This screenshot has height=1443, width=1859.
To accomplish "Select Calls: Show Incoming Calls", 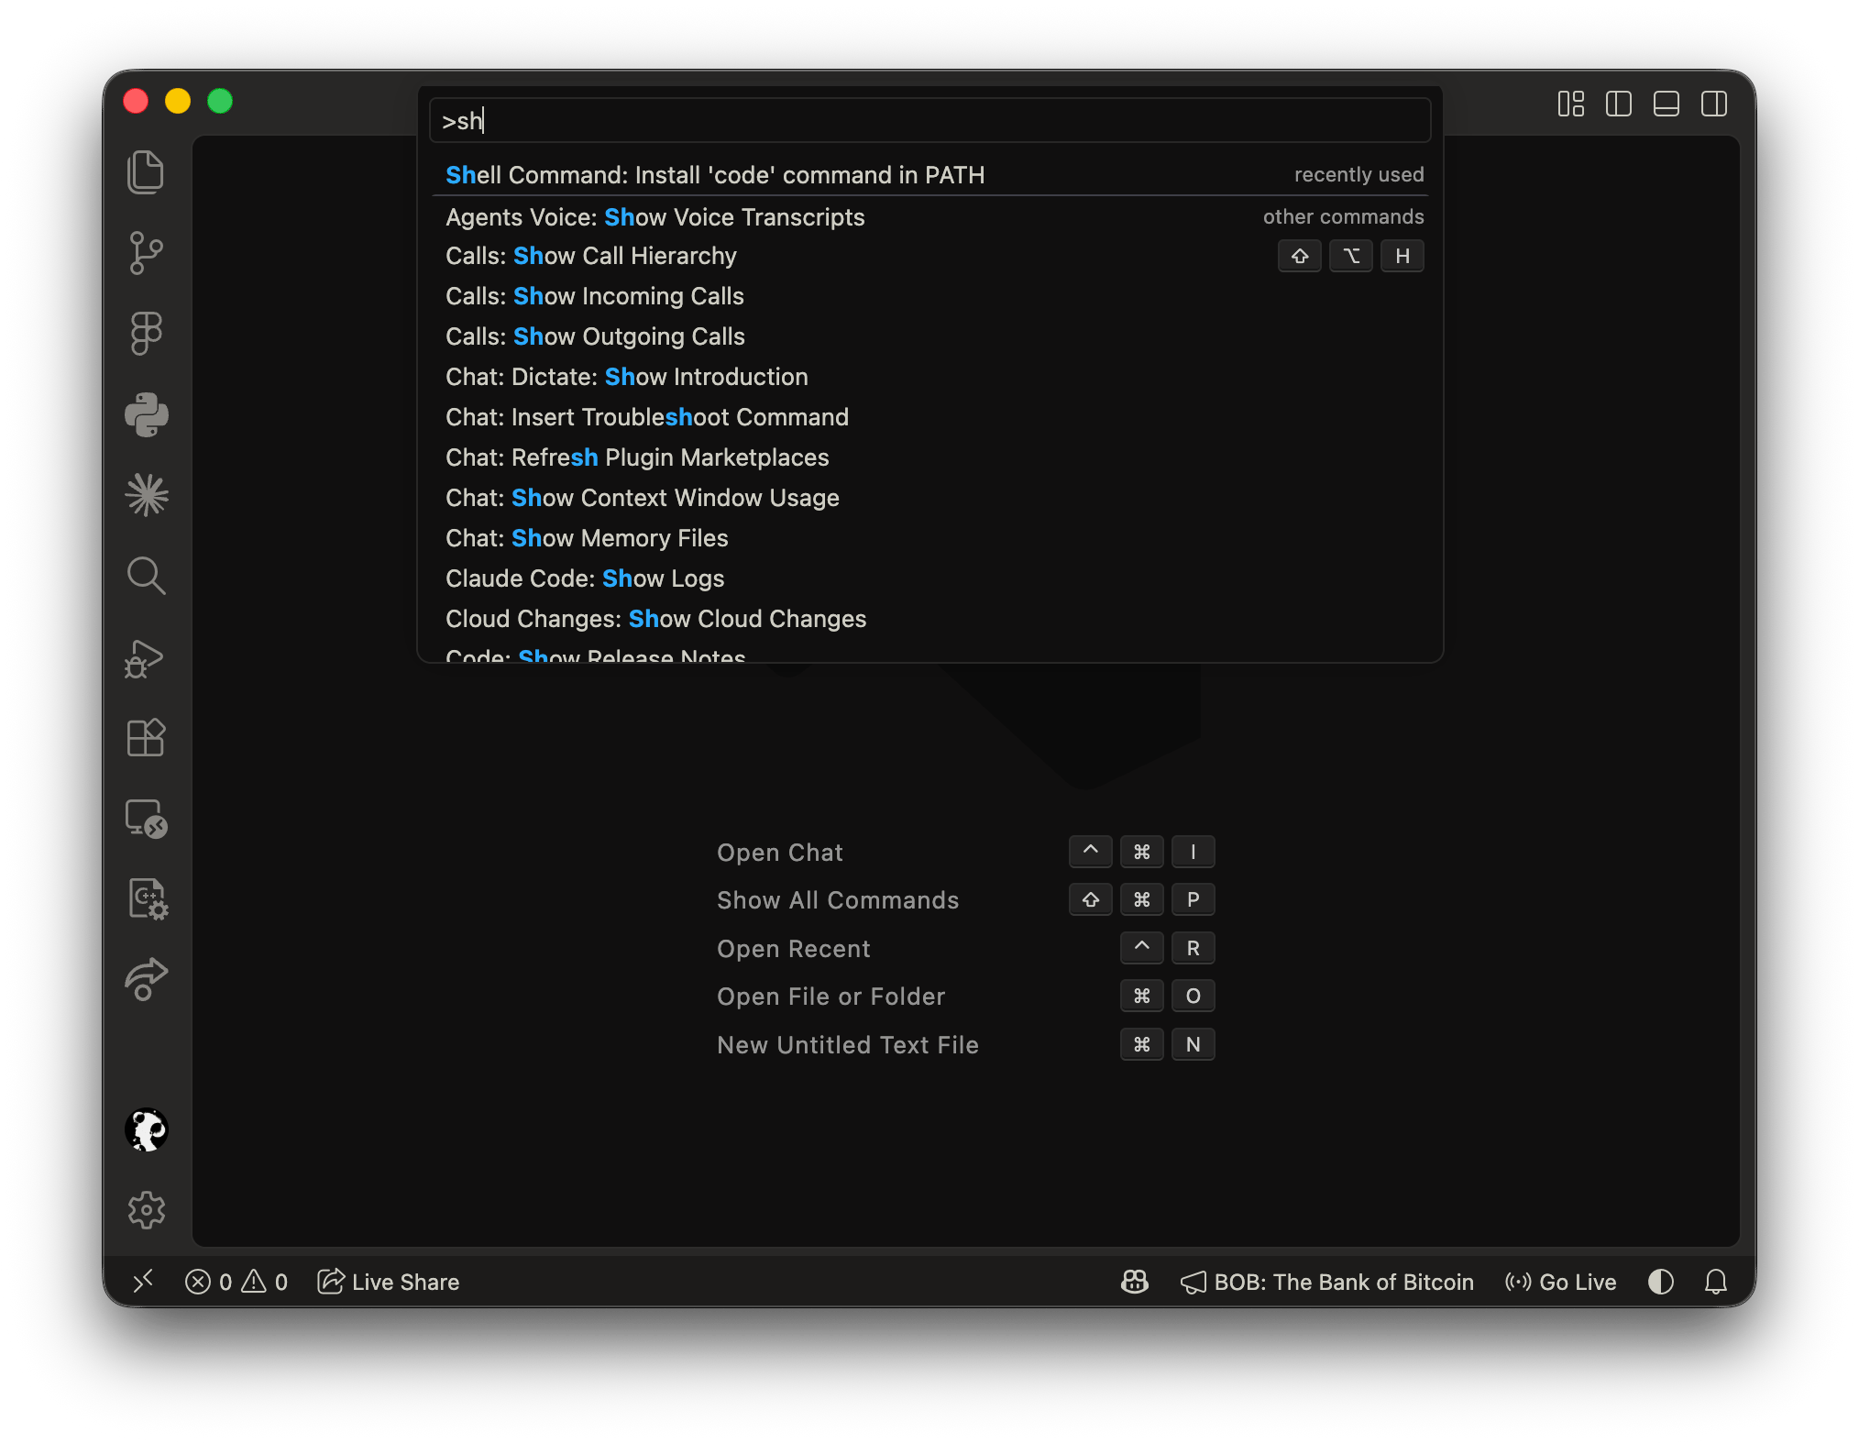I will (930, 296).
